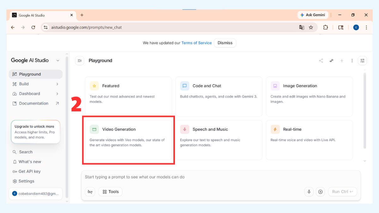
Task: Toggle the crossed-out eye icon in prompt box
Action: [x=90, y=192]
